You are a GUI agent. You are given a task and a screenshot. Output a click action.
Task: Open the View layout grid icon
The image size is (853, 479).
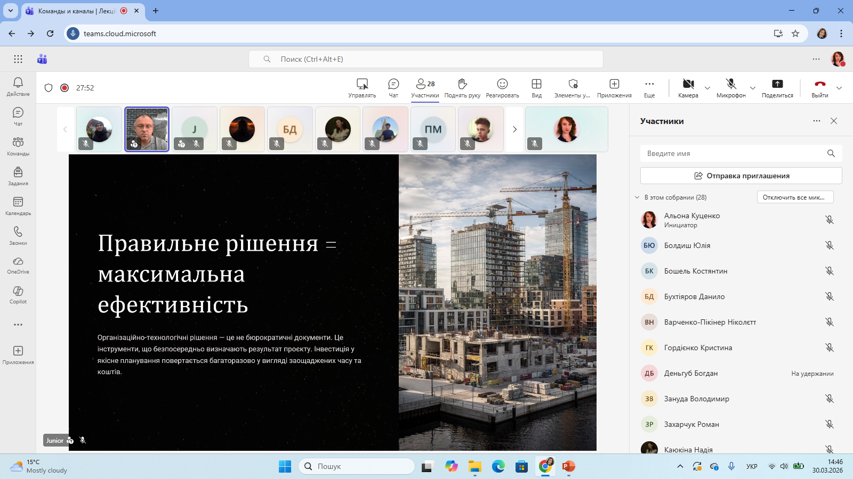click(536, 88)
